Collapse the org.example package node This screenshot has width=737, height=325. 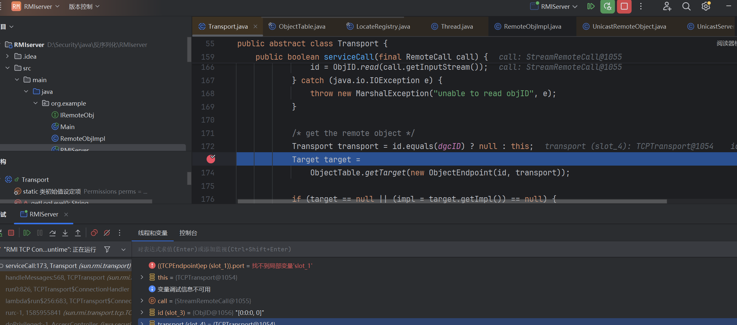[36, 103]
